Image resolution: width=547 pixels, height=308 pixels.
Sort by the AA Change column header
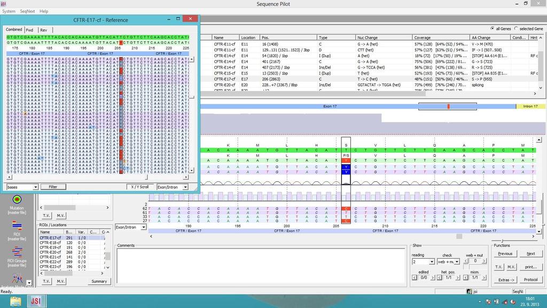click(x=490, y=37)
